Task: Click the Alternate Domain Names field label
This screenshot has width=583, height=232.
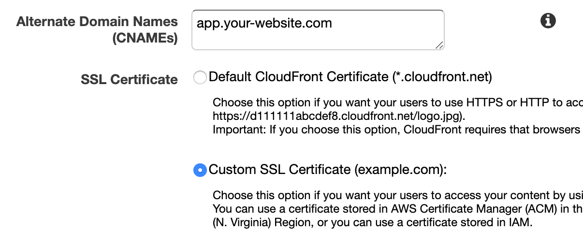Action: click(x=97, y=22)
